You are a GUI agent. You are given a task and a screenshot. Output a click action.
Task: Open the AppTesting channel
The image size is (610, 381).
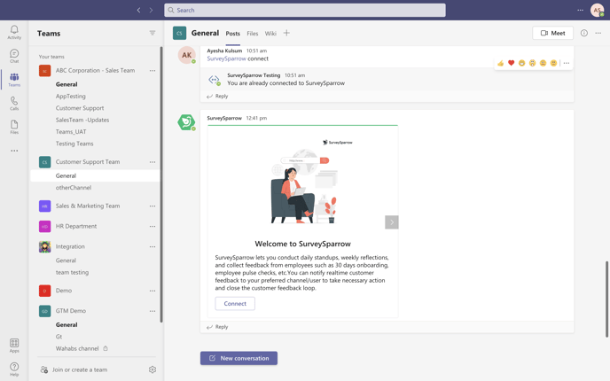[70, 96]
